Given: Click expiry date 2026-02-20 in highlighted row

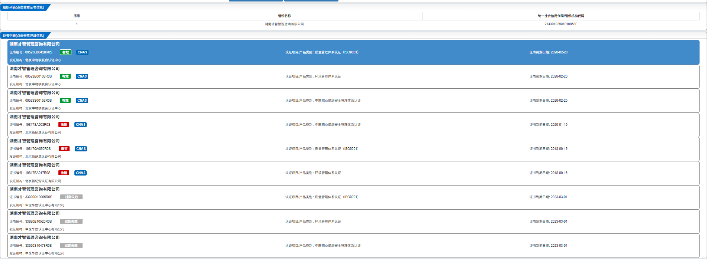Looking at the screenshot, I should click(559, 52).
